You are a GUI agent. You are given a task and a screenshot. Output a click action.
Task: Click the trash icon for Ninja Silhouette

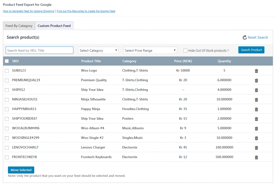[256, 99]
